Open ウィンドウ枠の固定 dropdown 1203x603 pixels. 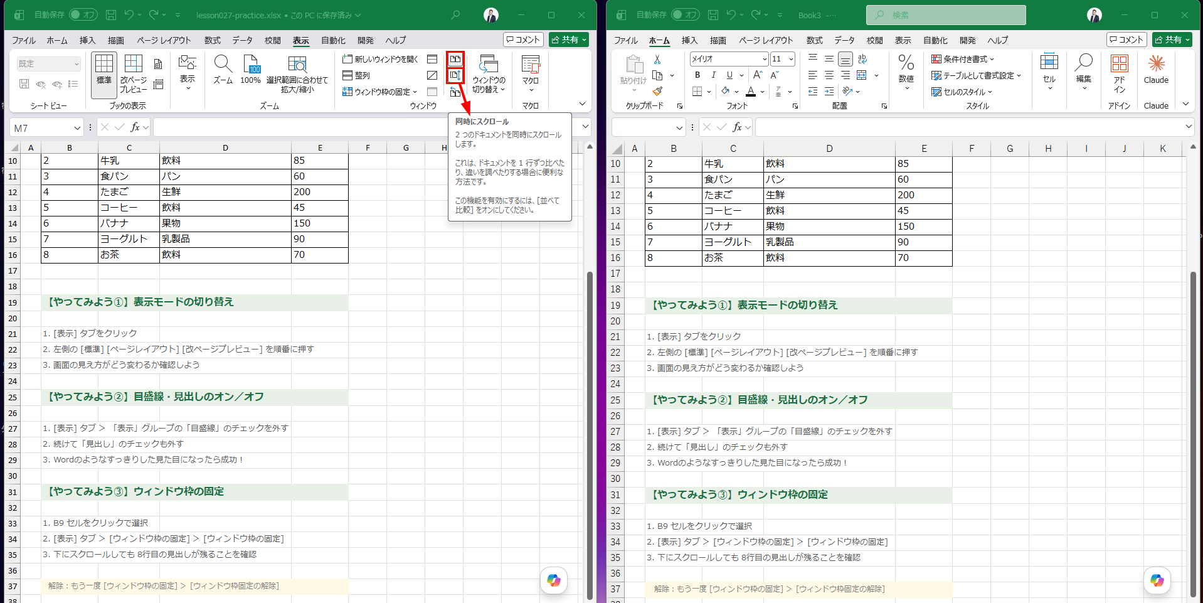point(380,92)
